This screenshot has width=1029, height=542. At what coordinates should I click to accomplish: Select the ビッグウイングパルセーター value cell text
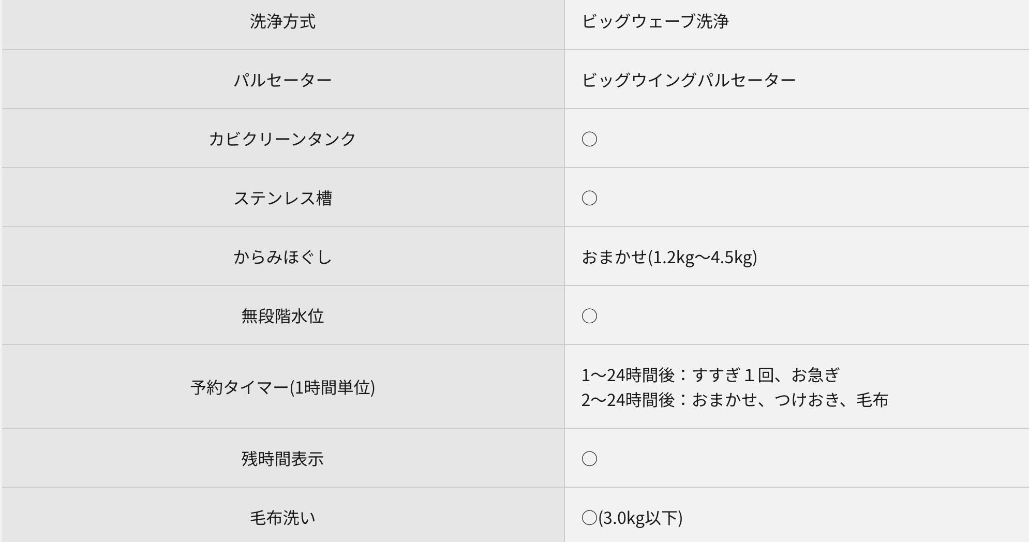[689, 80]
